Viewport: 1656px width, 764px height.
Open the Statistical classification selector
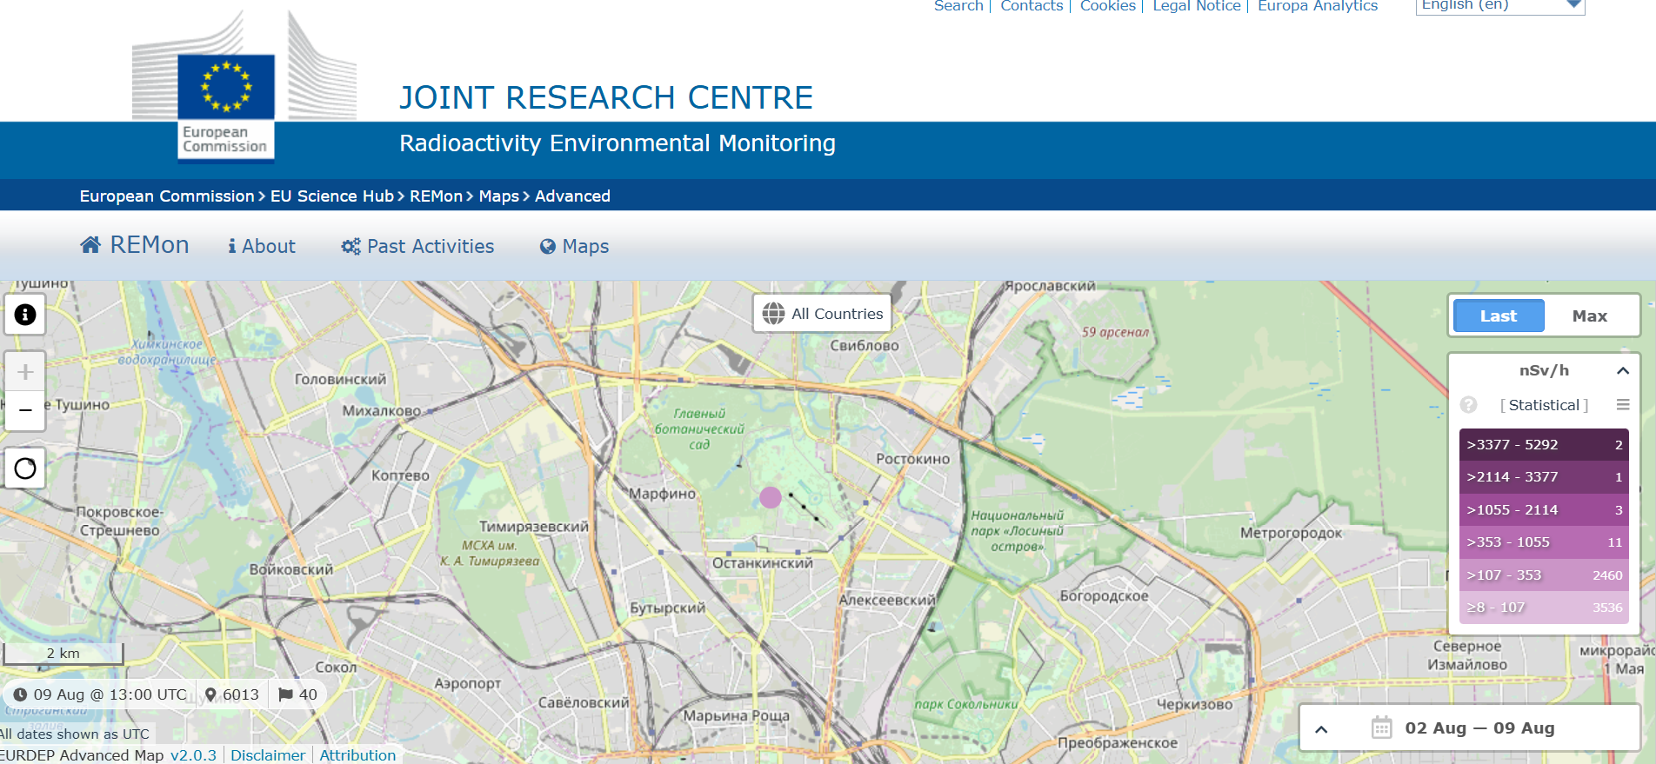(1545, 405)
